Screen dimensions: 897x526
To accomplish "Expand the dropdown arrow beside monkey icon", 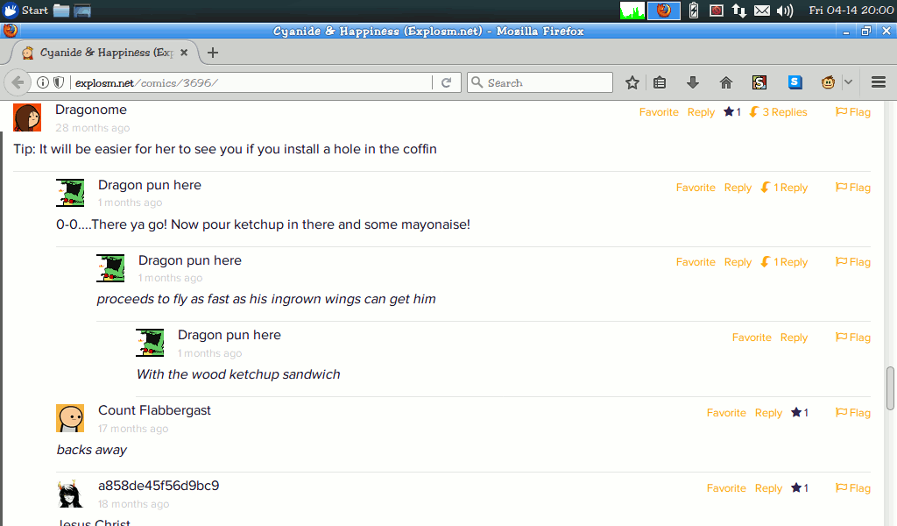I will tap(848, 82).
